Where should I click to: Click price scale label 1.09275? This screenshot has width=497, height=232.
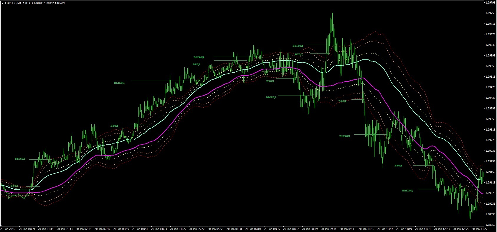point(491,140)
